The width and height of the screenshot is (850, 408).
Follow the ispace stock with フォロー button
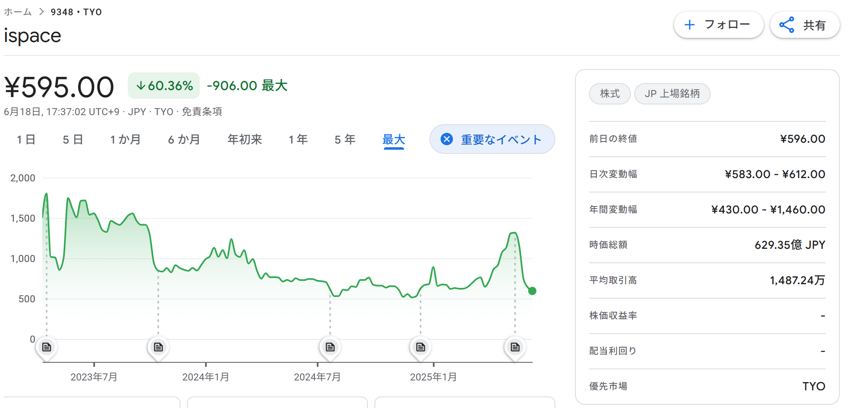719,25
